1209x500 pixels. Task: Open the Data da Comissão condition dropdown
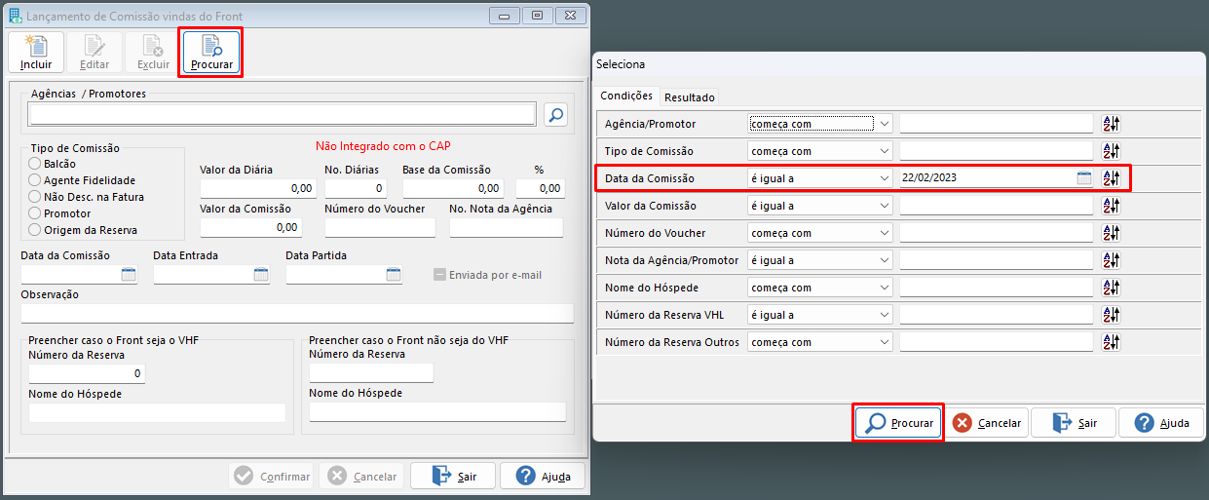819,178
